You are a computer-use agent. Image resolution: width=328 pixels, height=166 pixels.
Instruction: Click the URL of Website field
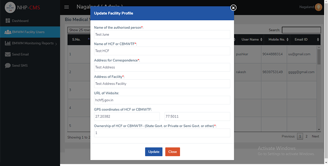[162, 100]
